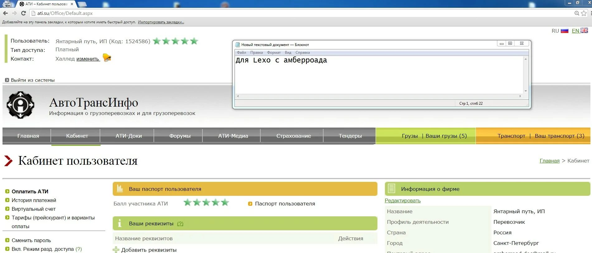
Task: Click the red chevron before Кабинет пользователя
Action: (x=8, y=161)
